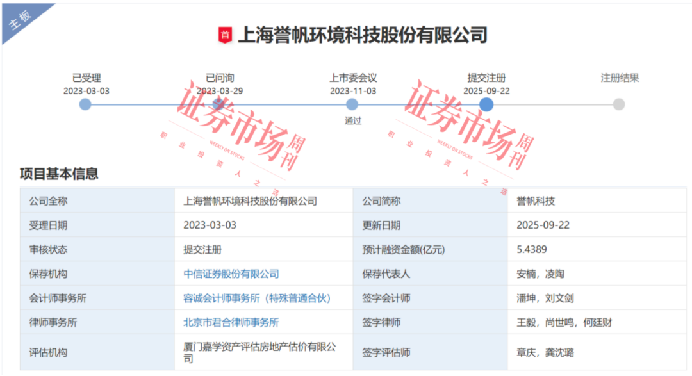Click the 2023-11-03 date under 上市委会议
The height and width of the screenshot is (376, 692).
click(353, 91)
